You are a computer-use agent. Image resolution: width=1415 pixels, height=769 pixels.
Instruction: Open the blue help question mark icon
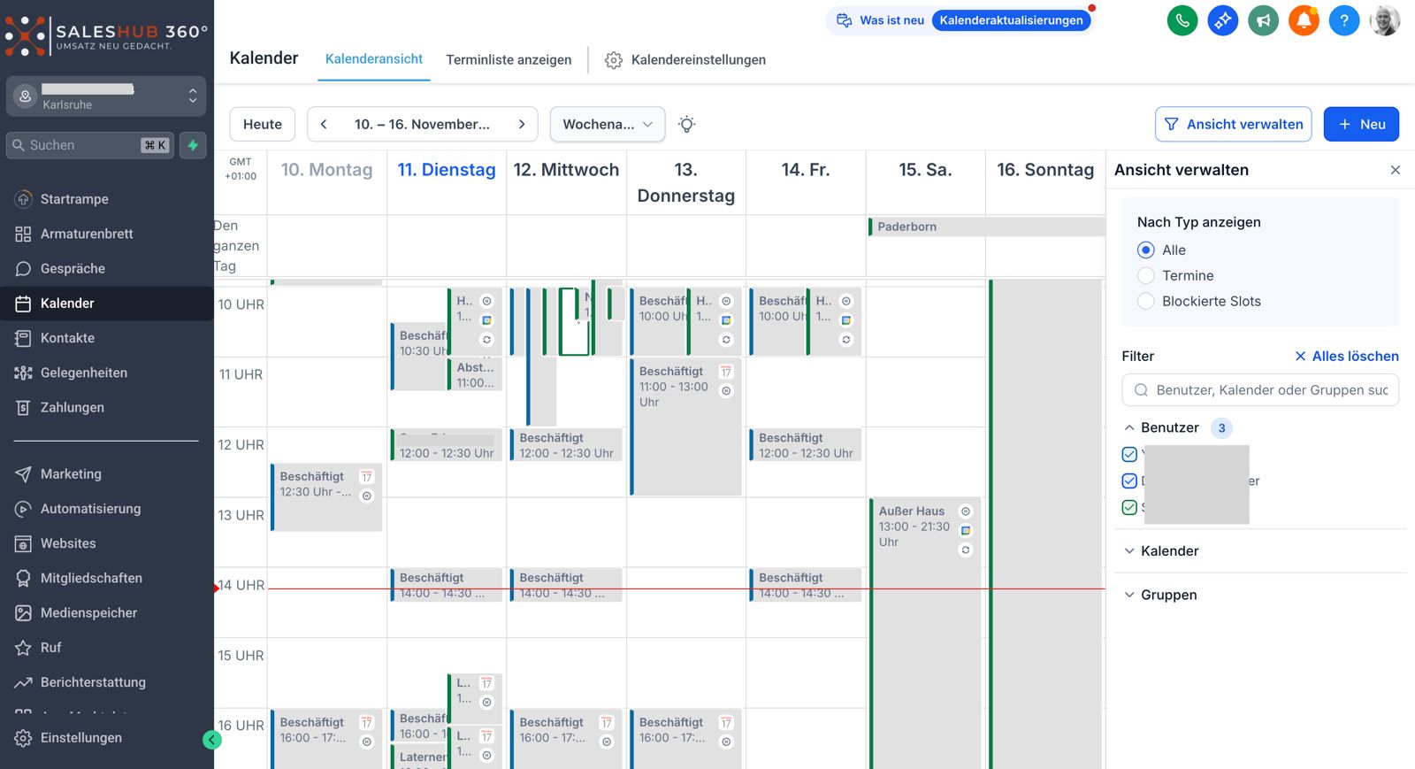pos(1343,20)
